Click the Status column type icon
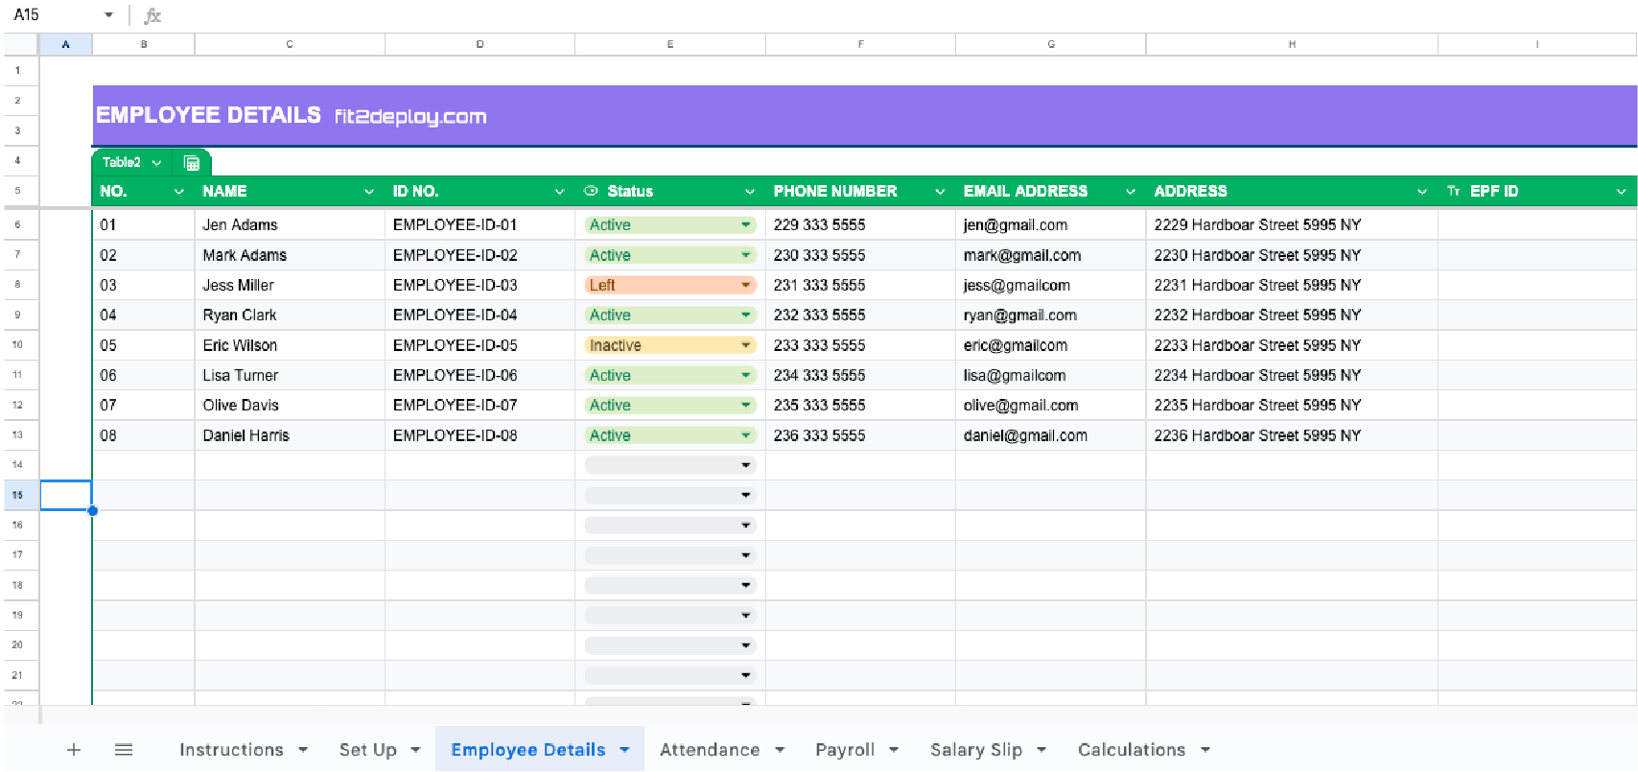Viewport: 1638px width, 772px height. pos(592,191)
